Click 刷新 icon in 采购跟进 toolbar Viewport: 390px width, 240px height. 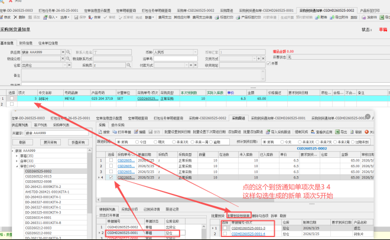tap(352, 132)
